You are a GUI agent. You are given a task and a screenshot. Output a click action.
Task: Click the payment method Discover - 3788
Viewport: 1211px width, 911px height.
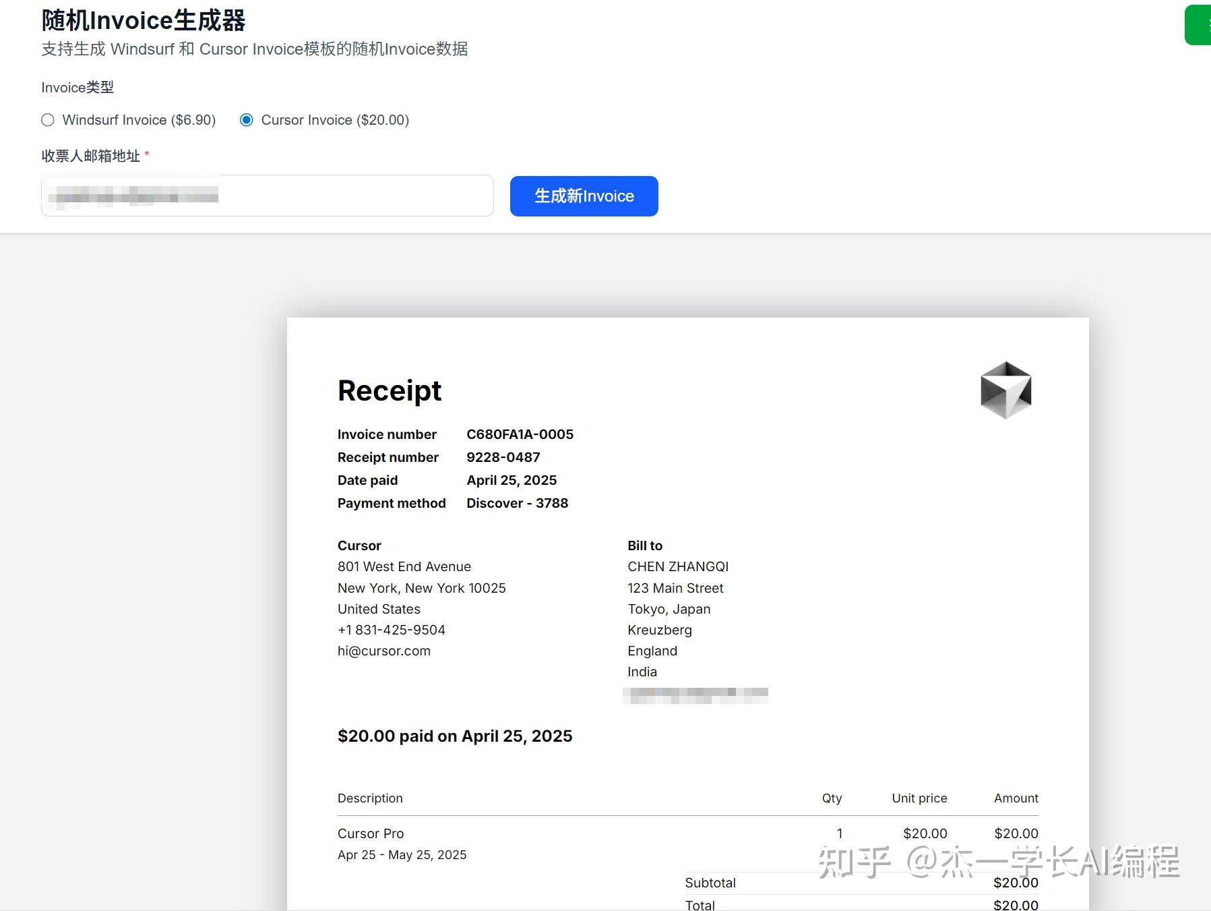517,503
